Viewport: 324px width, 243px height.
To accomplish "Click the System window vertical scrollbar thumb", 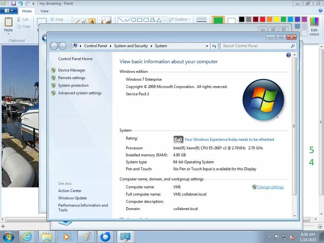I will point(295,126).
